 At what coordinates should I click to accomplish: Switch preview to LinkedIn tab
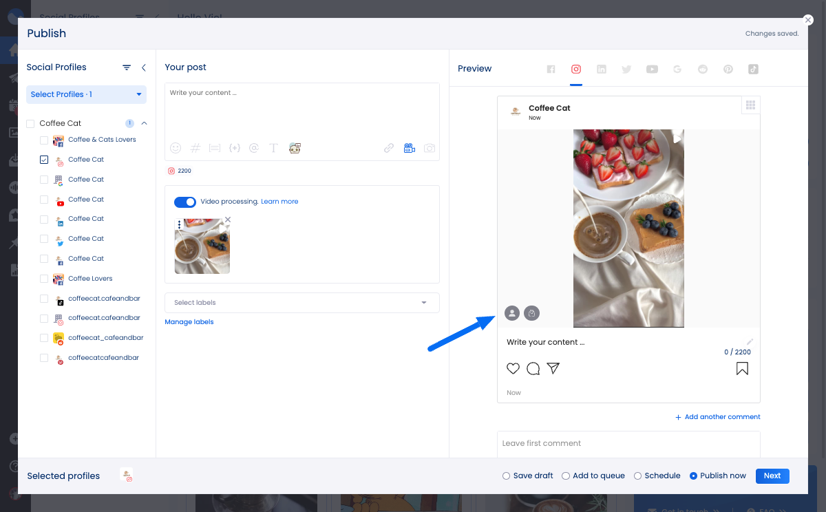pyautogui.click(x=602, y=69)
